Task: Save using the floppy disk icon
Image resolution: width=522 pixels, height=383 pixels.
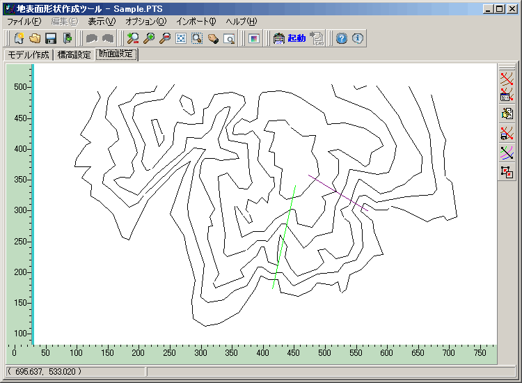Action: click(x=51, y=38)
